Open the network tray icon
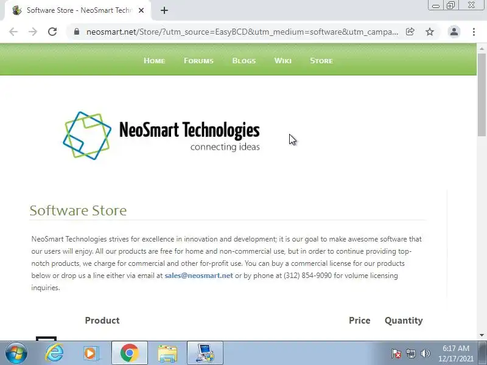The image size is (487, 365). click(410, 353)
